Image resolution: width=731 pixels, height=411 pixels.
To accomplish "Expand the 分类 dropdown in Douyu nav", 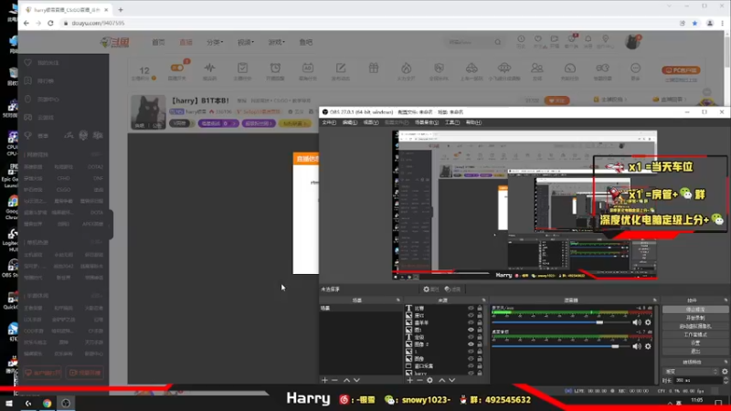I will coord(215,42).
